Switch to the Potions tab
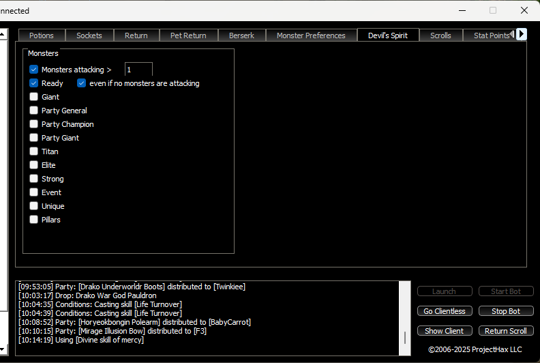Image resolution: width=540 pixels, height=363 pixels. coord(42,35)
